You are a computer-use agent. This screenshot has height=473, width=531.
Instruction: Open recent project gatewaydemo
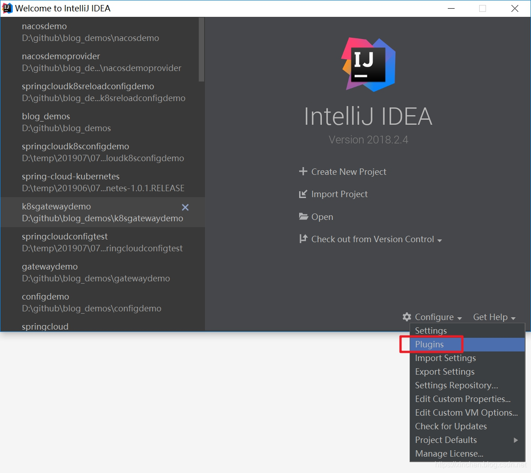pos(103,272)
